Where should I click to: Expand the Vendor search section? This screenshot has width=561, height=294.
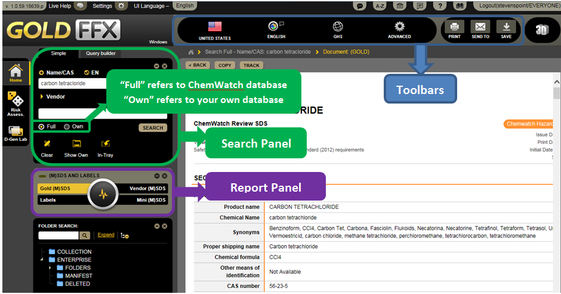pyautogui.click(x=41, y=96)
